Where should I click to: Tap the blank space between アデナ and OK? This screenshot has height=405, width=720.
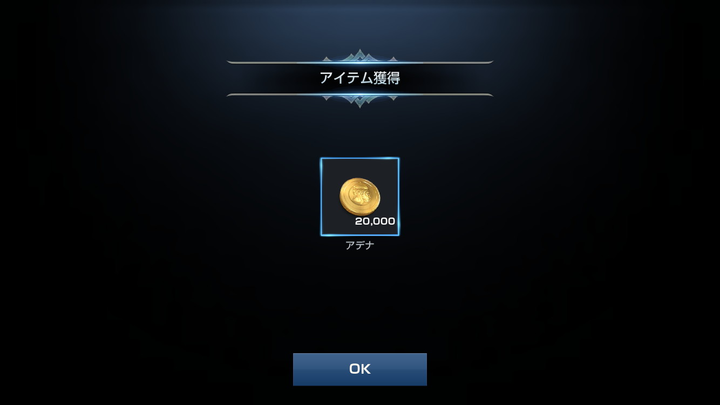click(360, 301)
